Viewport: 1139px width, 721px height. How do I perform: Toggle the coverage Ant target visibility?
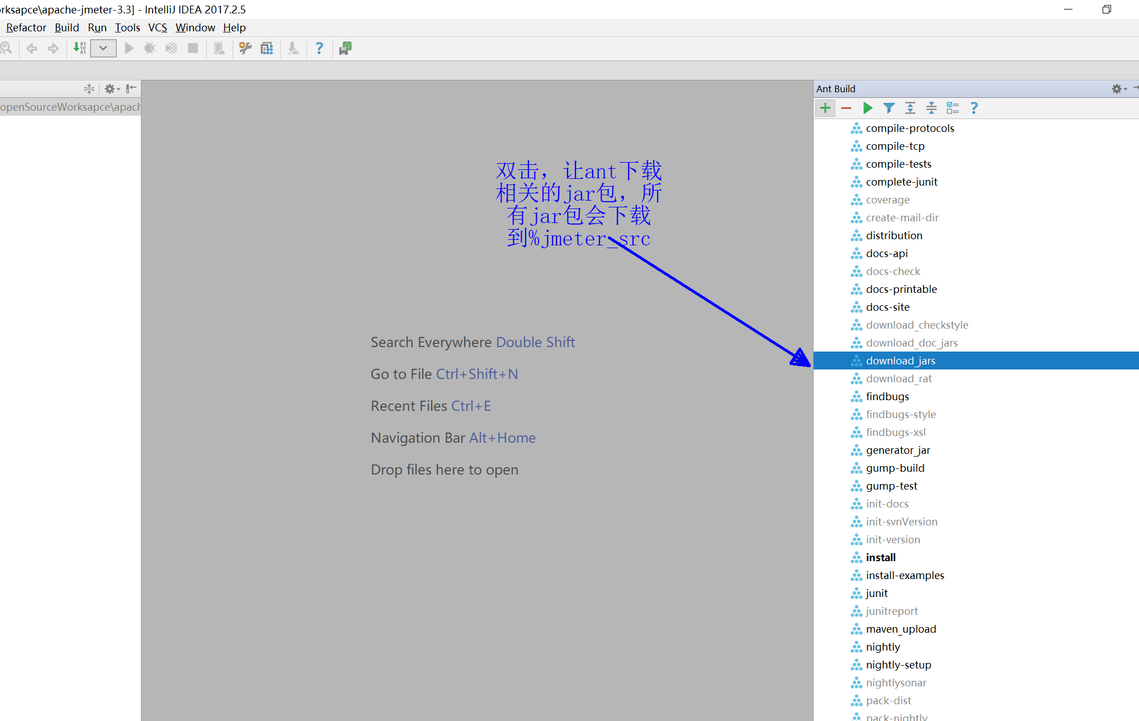pos(887,199)
